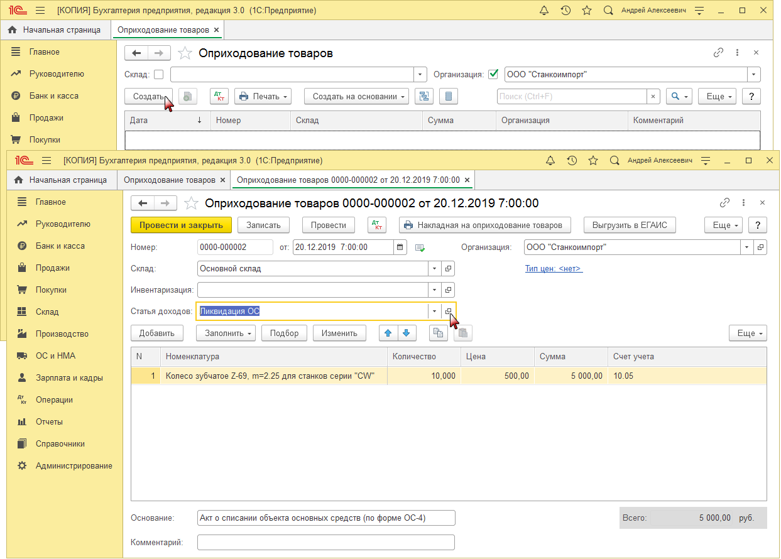The width and height of the screenshot is (781, 559).
Task: Open Банк и касса in the back window sidebar
Action: (54, 95)
